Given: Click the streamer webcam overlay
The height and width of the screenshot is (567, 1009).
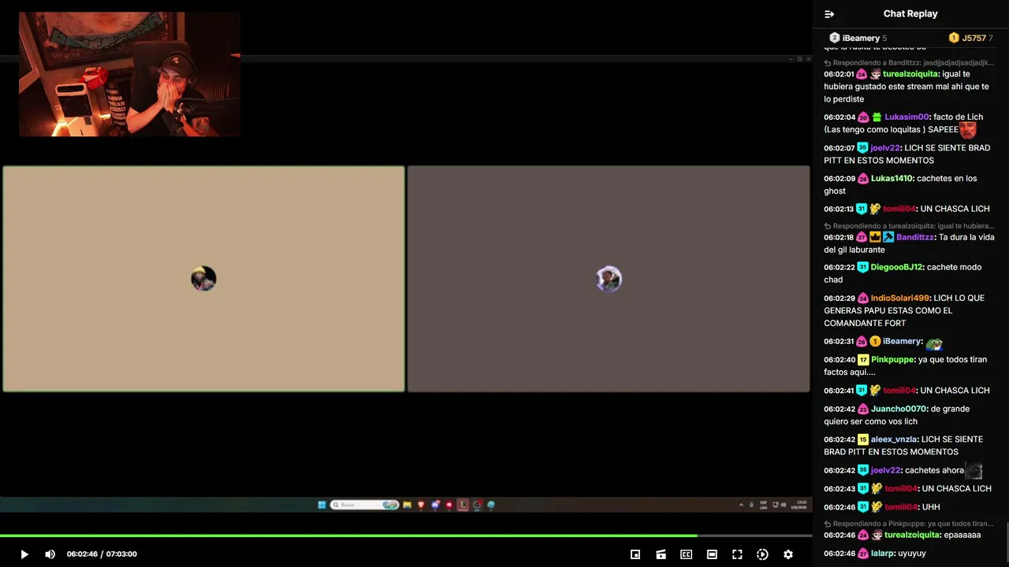Looking at the screenshot, I should [x=129, y=74].
